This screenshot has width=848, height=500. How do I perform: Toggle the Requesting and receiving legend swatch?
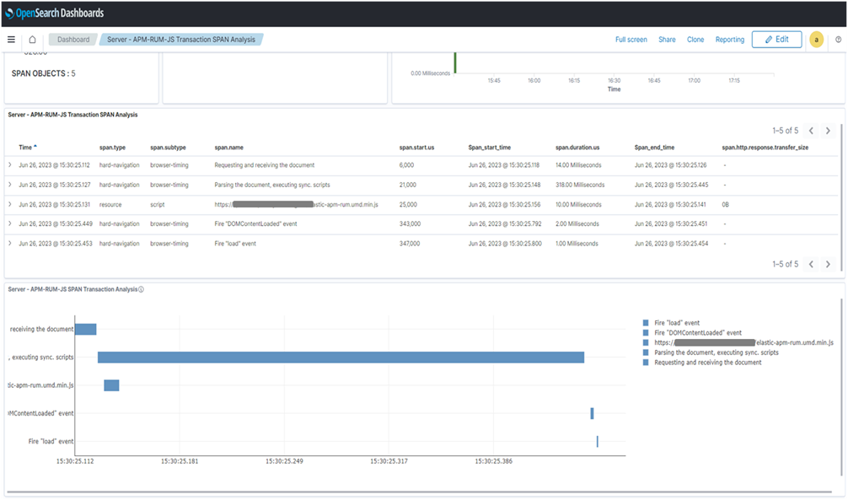[x=646, y=363]
